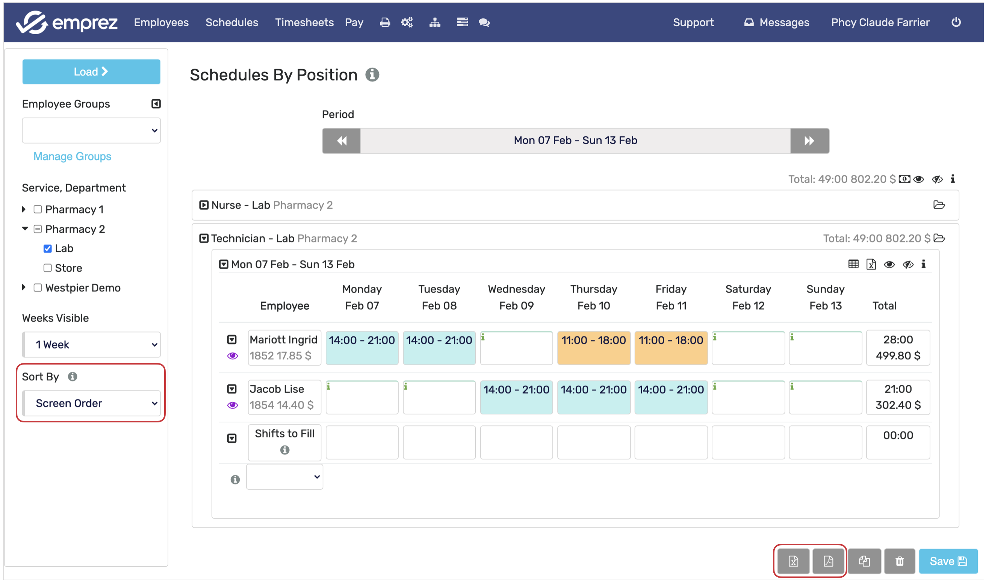The image size is (986, 584).
Task: Uncheck the Lab checkbox
Action: pyautogui.click(x=48, y=248)
